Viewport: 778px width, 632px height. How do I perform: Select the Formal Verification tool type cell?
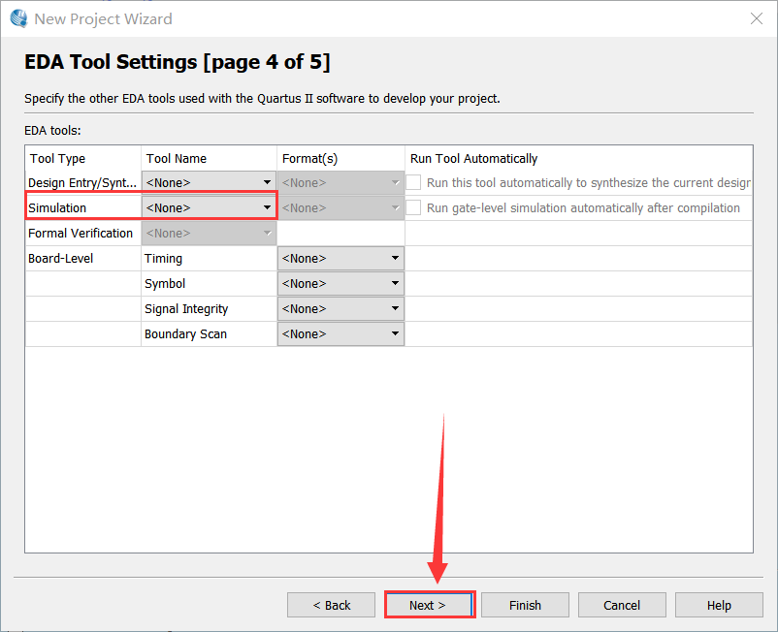[x=83, y=233]
